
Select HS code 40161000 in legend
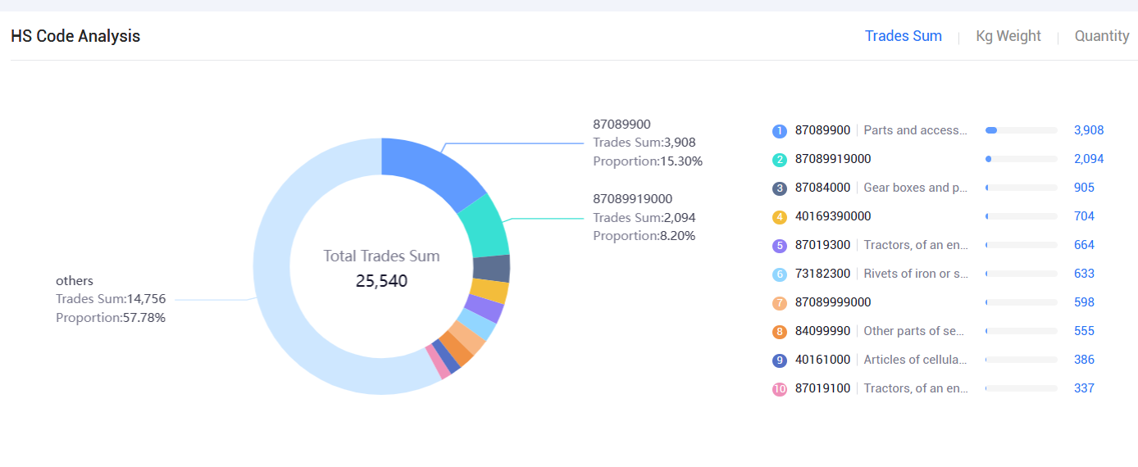[x=822, y=360]
